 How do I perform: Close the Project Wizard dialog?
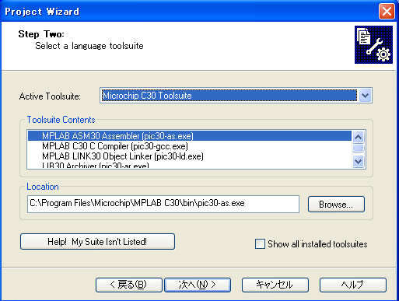click(x=387, y=12)
